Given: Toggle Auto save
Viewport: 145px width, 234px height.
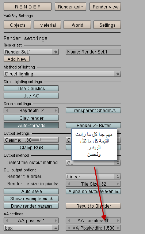Looking at the screenshot, I should click(x=31, y=191).
